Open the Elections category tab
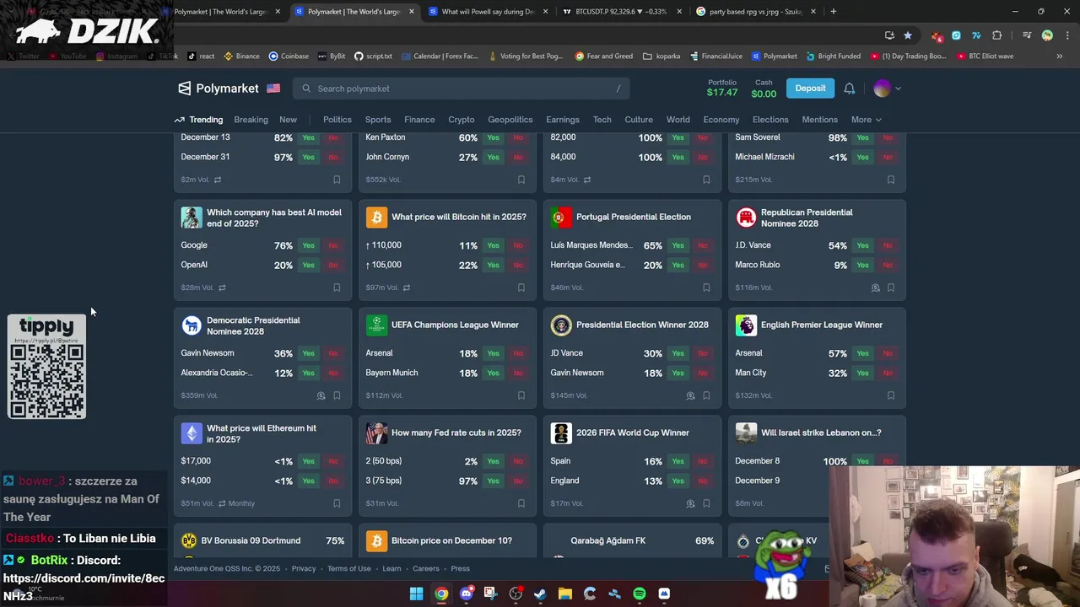Viewport: 1080px width, 607px height. coord(770,120)
